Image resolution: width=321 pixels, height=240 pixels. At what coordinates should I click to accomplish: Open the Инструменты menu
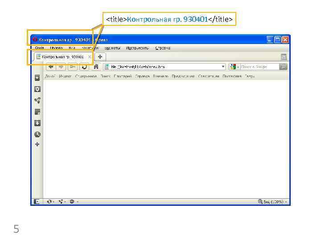(x=137, y=48)
